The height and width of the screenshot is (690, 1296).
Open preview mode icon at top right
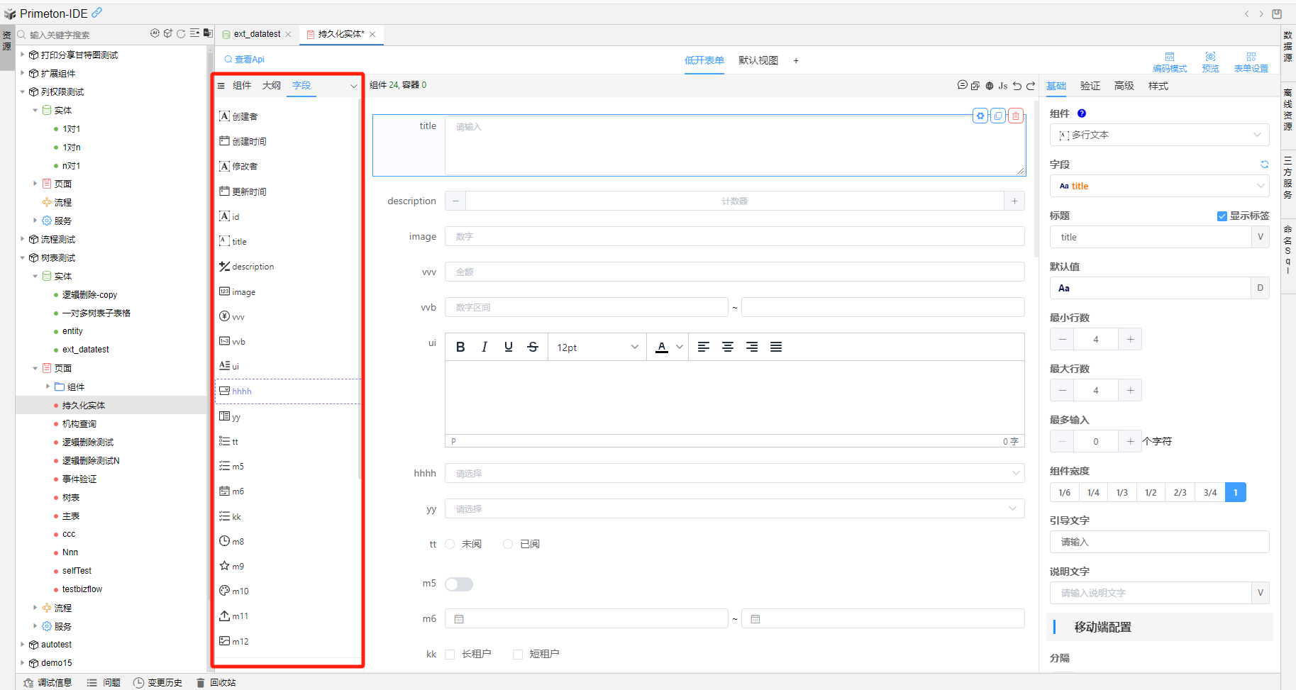click(x=1210, y=62)
